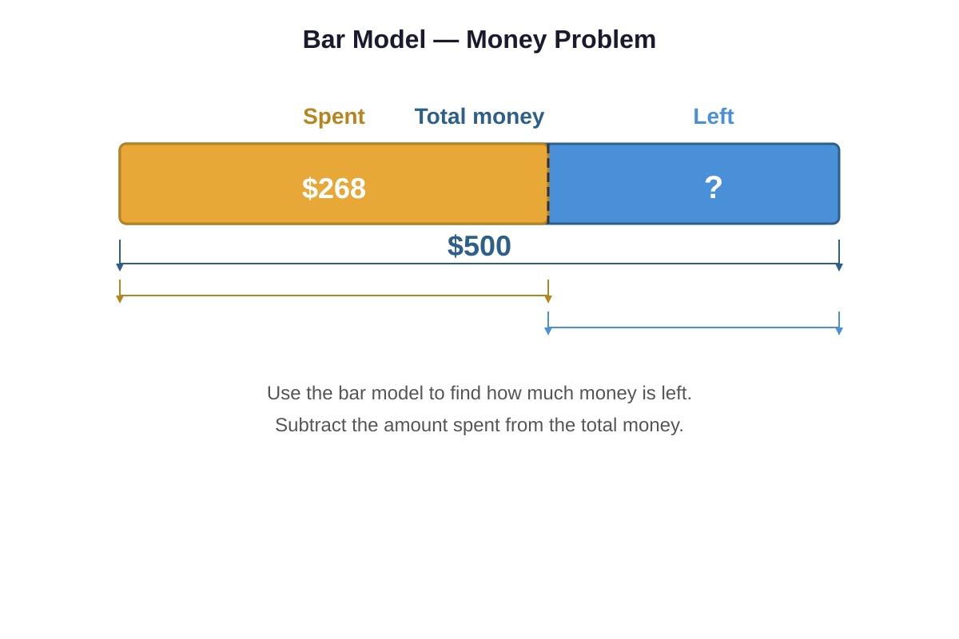The width and height of the screenshot is (959, 639).
Task: Click the light blue bracket line under Left
Action: (x=694, y=327)
